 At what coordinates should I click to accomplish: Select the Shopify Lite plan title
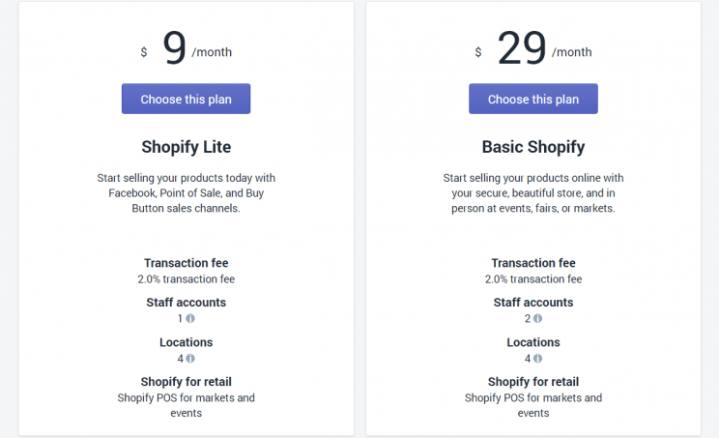(x=187, y=147)
